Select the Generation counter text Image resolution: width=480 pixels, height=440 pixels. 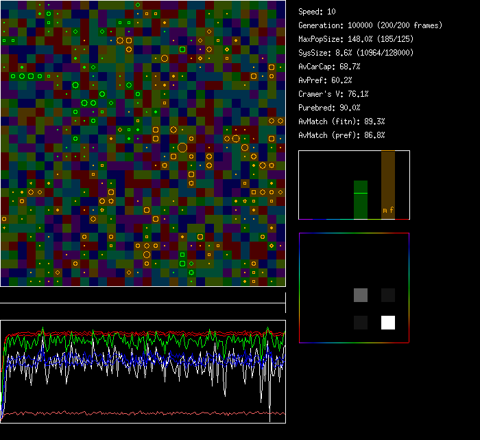[370, 25]
